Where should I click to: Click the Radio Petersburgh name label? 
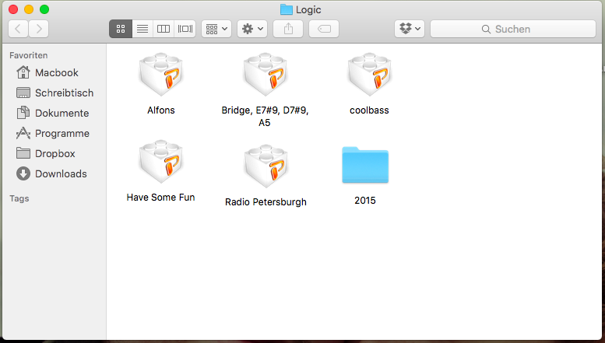266,202
